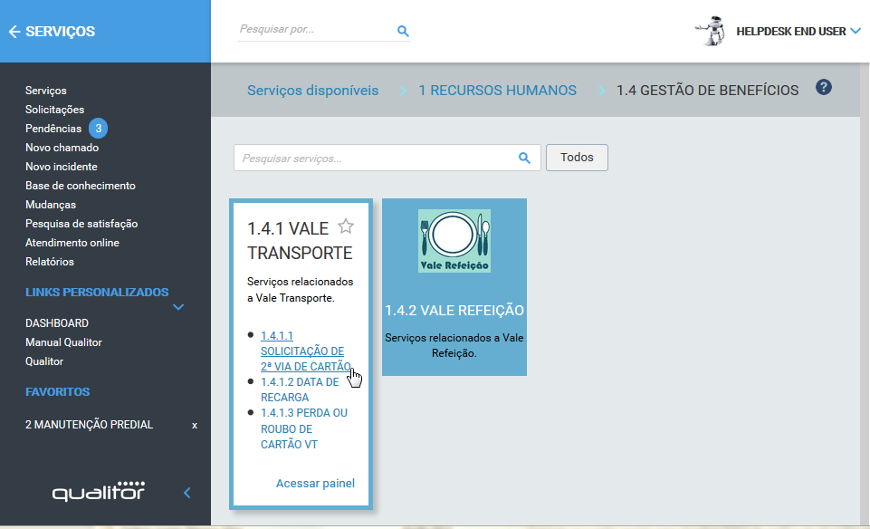Open Base de conhecimento in the sidebar
870x529 pixels.
point(81,186)
